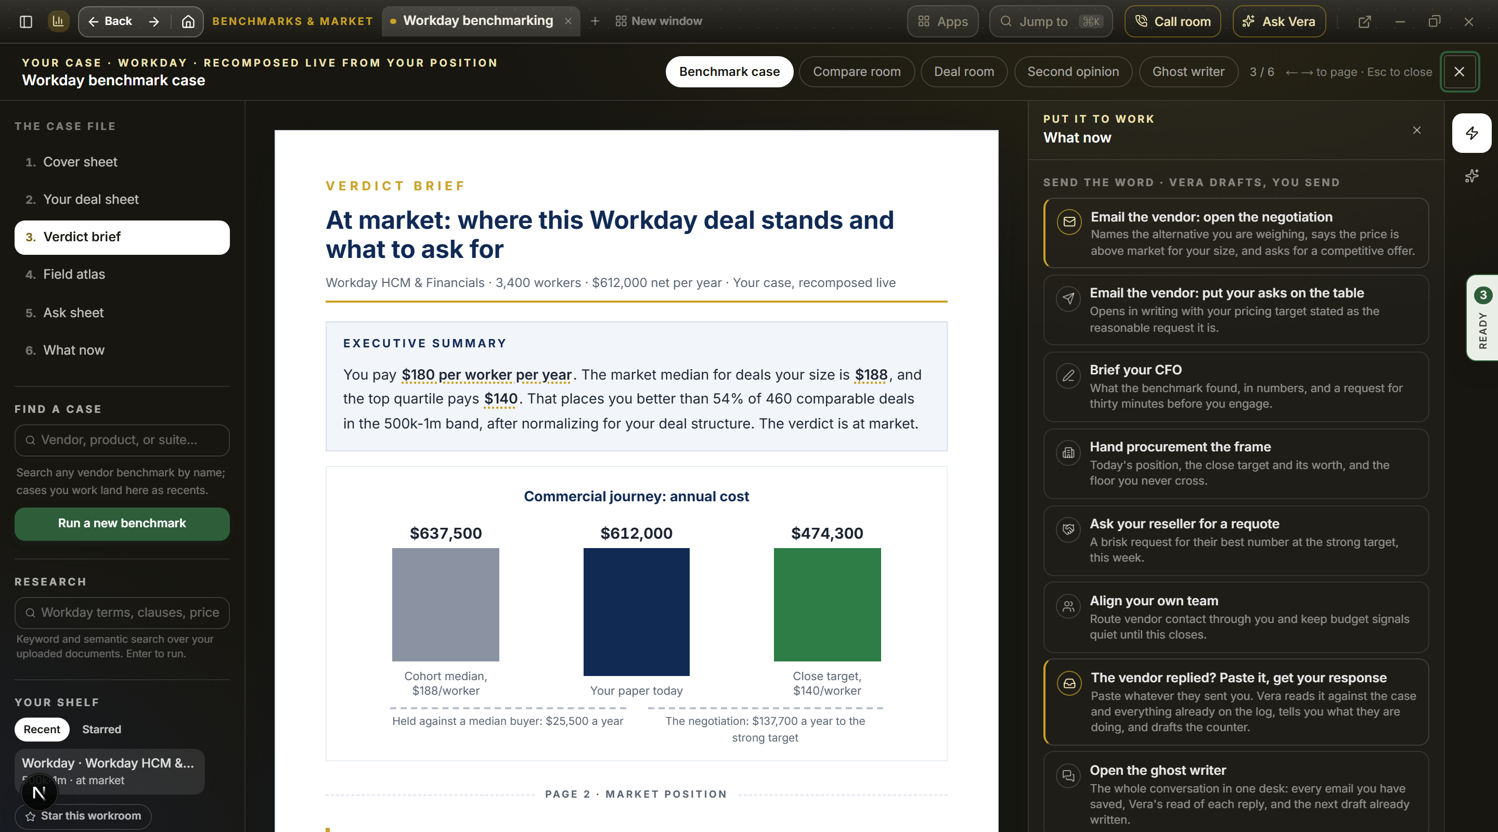Screen dimensions: 1498x832
Task: Add a new tab with plus icon
Action: point(595,21)
